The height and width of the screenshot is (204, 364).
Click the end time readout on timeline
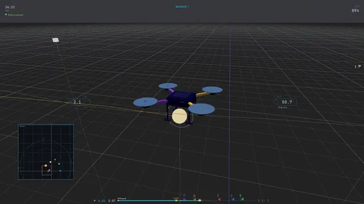pyautogui.click(x=262, y=201)
